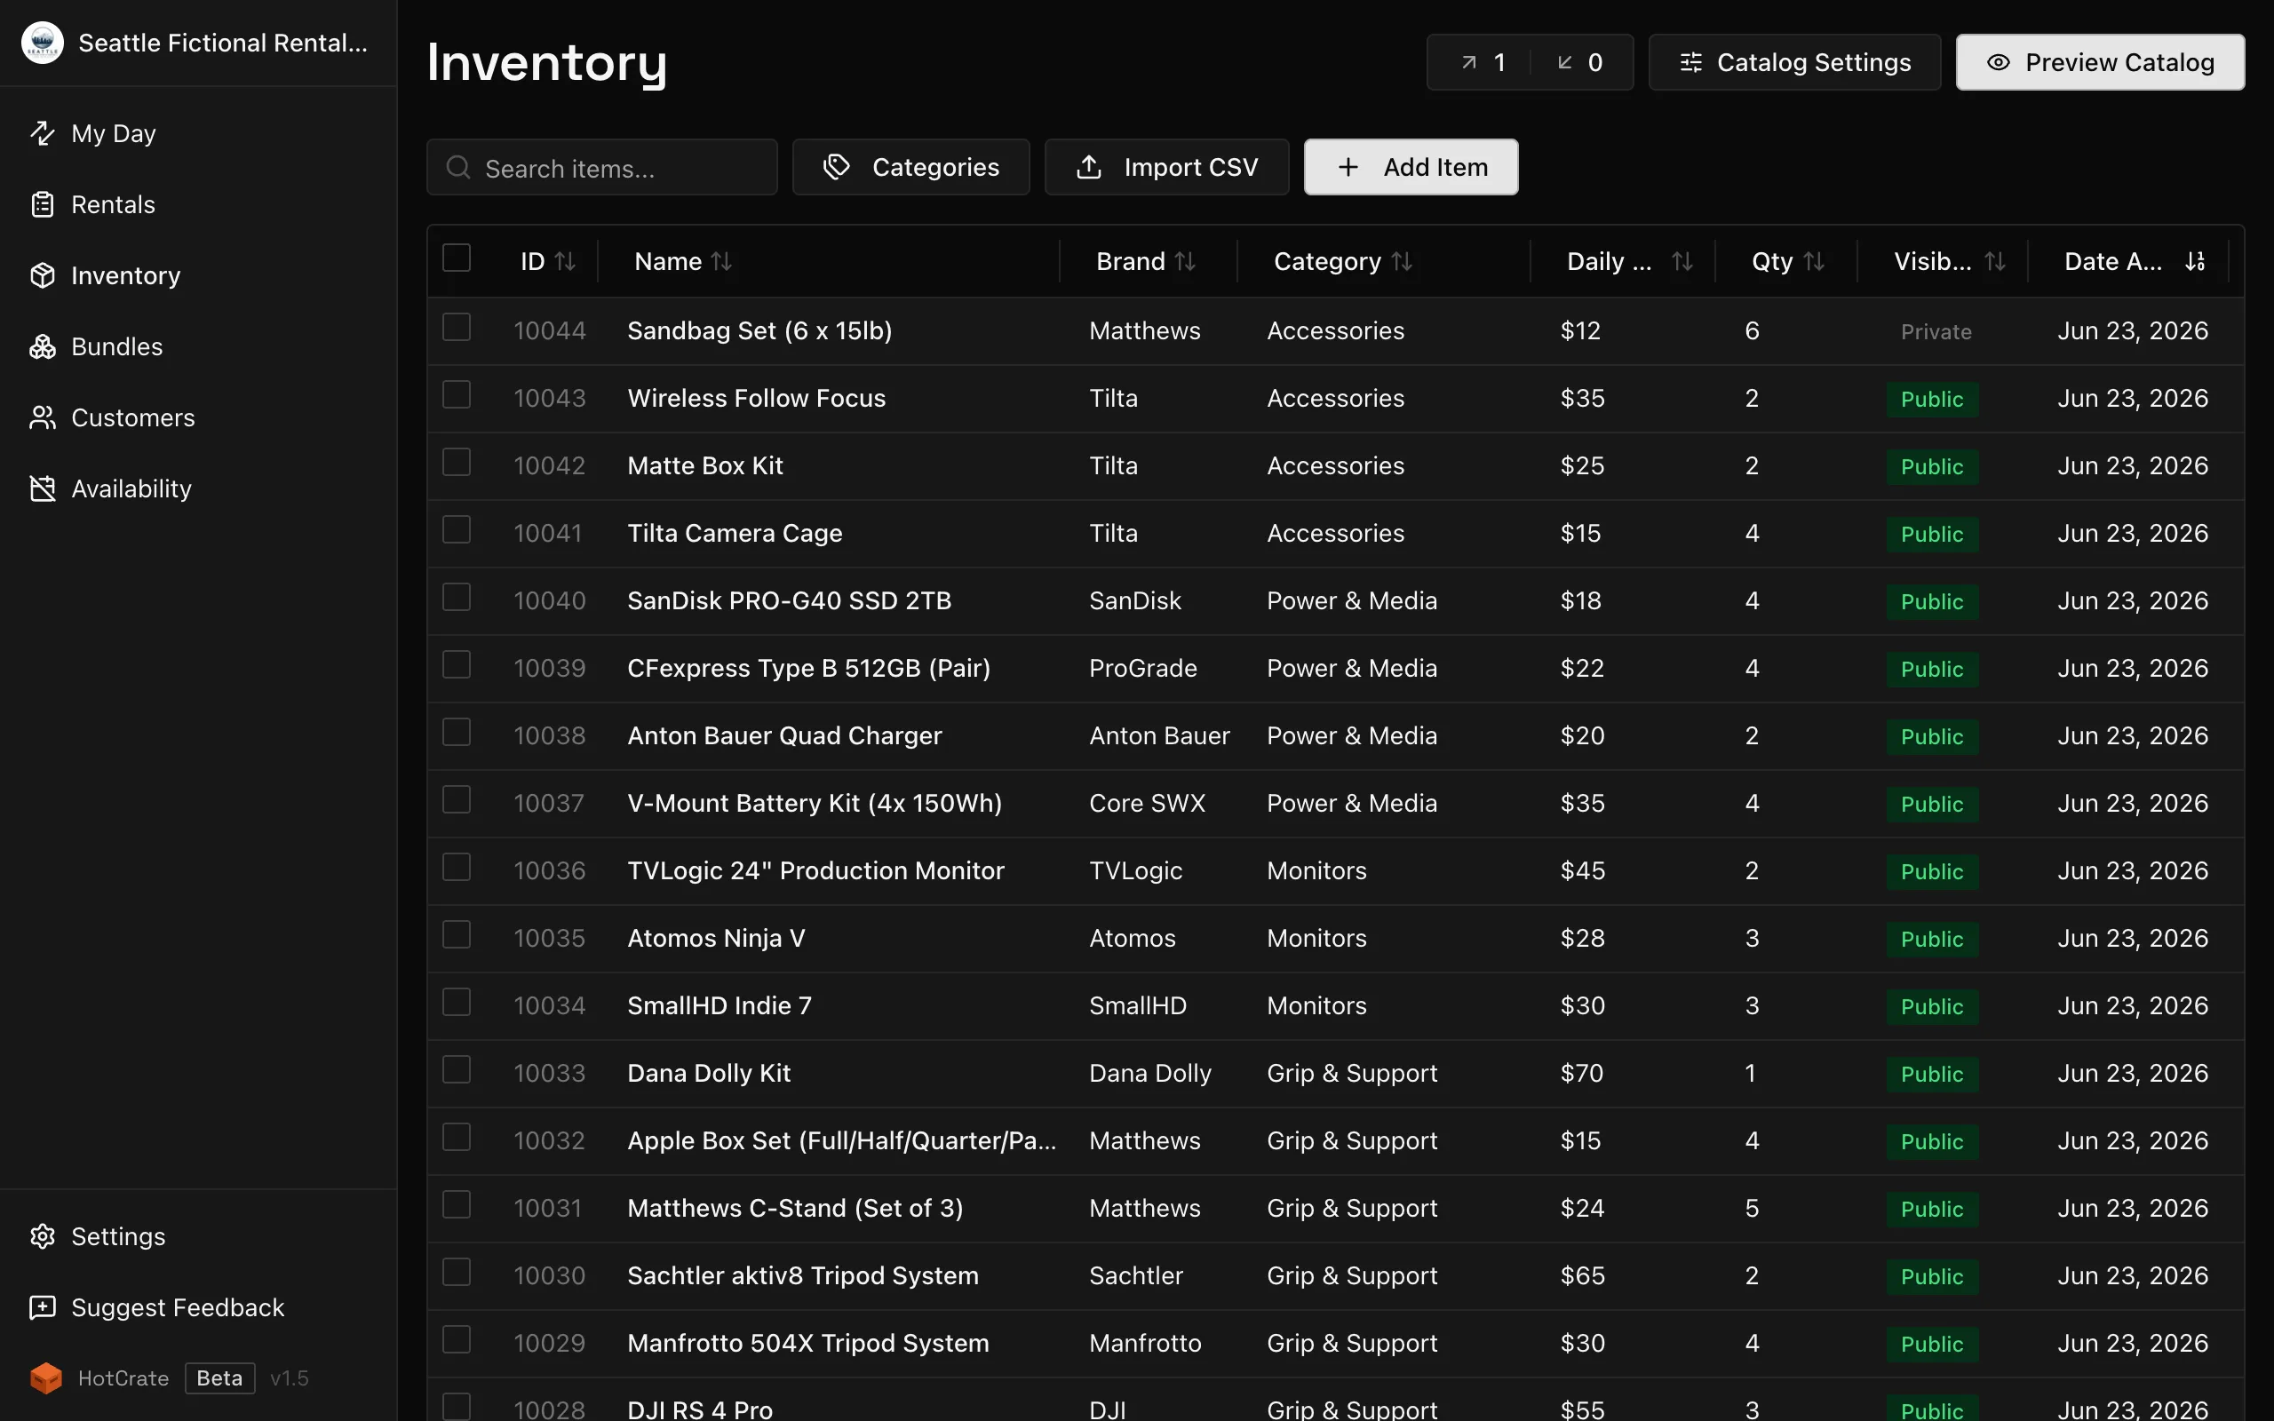
Task: Click the eye icon in Preview Catalog
Action: [1999, 62]
